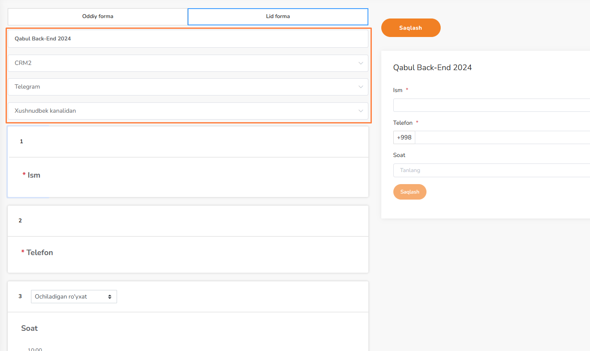Focus the Telefon number input in preview

coord(502,138)
